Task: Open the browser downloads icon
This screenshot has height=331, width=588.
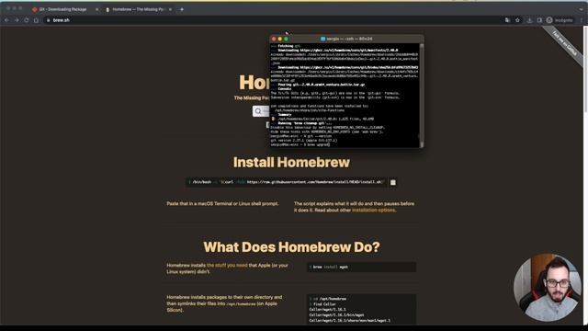Action: click(x=529, y=20)
